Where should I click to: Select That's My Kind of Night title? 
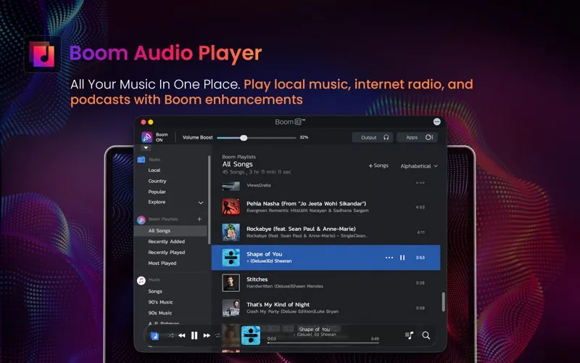[x=278, y=304]
